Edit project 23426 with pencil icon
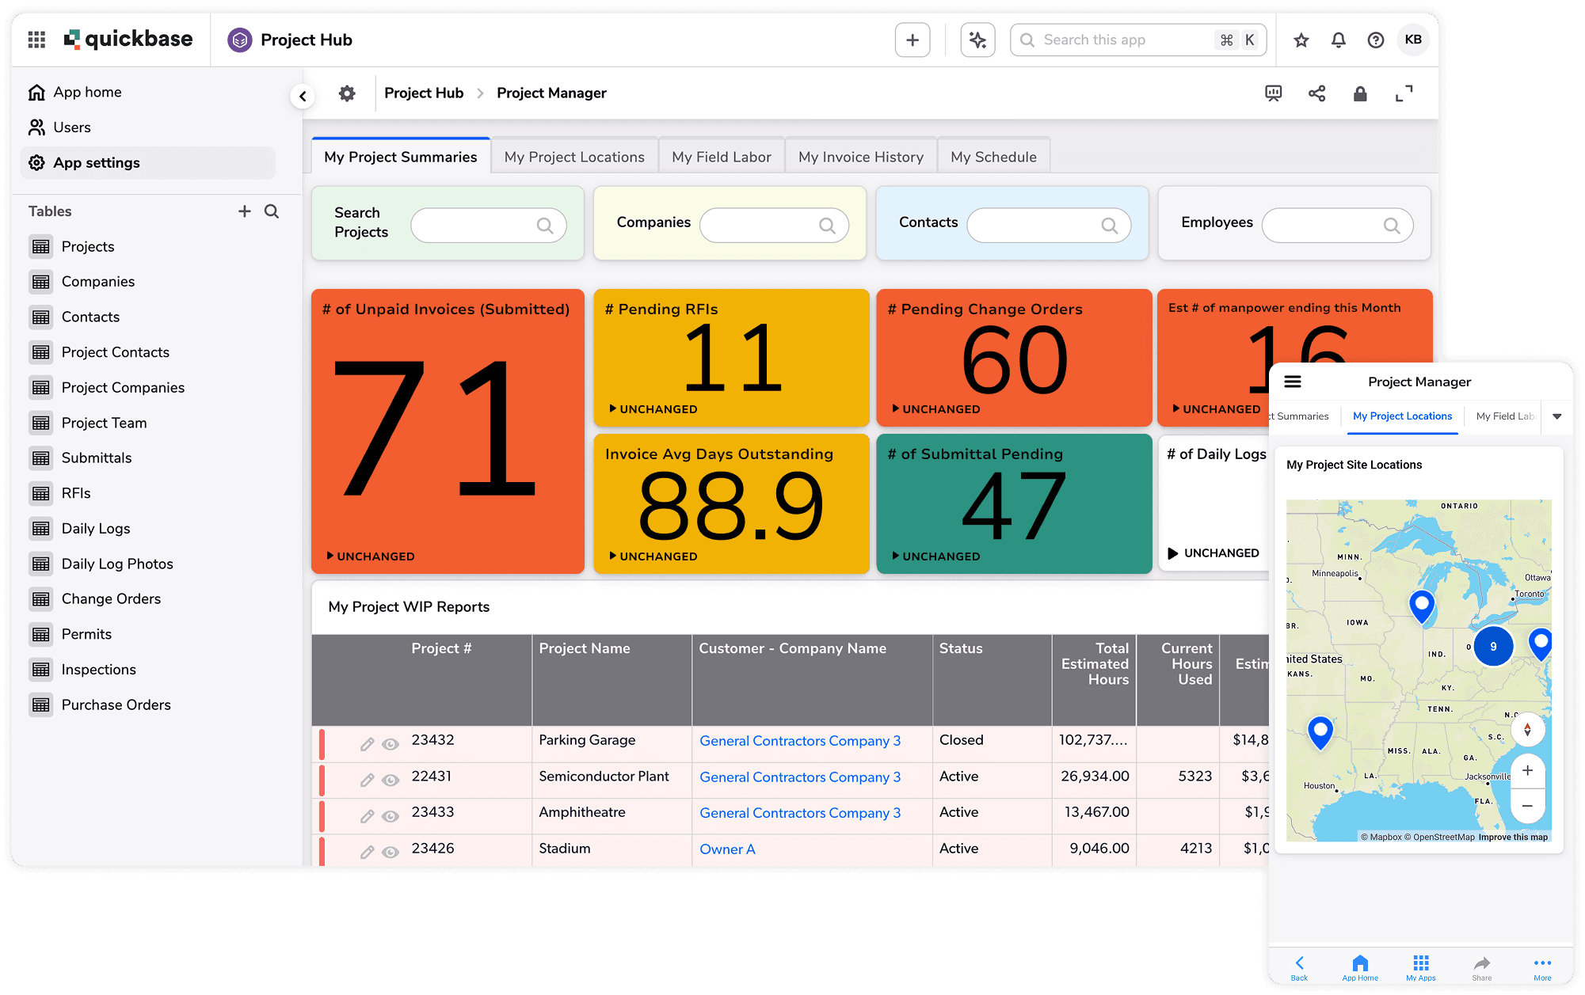The width and height of the screenshot is (1585, 995). coord(367,853)
